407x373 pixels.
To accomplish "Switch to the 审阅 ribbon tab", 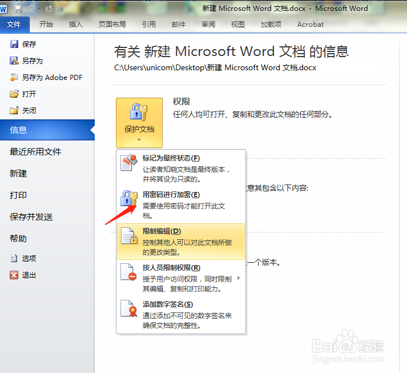I will pyautogui.click(x=208, y=25).
